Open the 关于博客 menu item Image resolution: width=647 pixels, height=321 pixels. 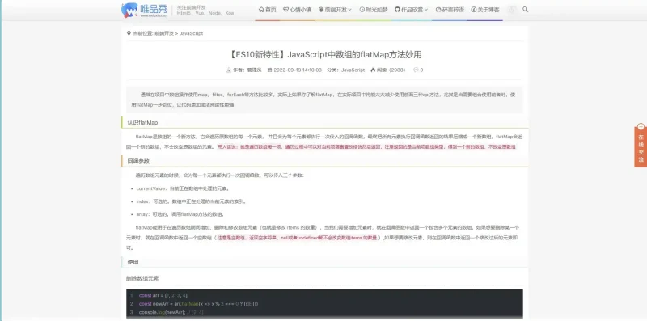click(485, 10)
